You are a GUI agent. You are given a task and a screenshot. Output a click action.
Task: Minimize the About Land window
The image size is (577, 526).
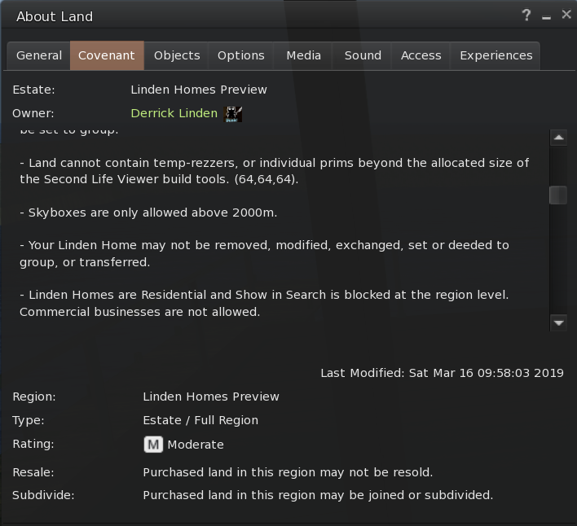pyautogui.click(x=547, y=16)
